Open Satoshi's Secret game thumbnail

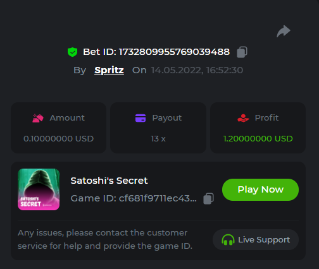39,189
